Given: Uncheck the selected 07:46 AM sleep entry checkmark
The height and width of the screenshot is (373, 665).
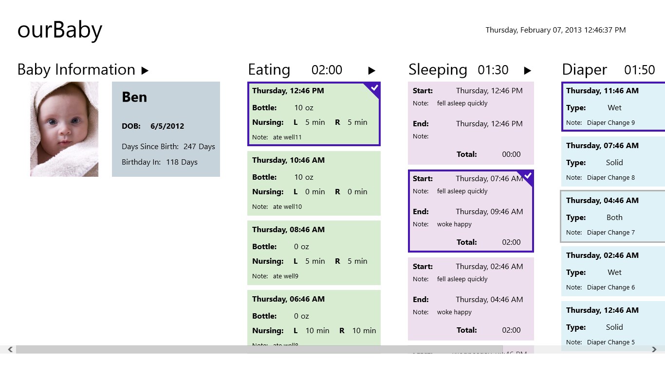Looking at the screenshot, I should click(x=527, y=176).
